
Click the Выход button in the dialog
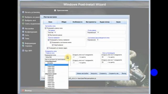click(124, 73)
